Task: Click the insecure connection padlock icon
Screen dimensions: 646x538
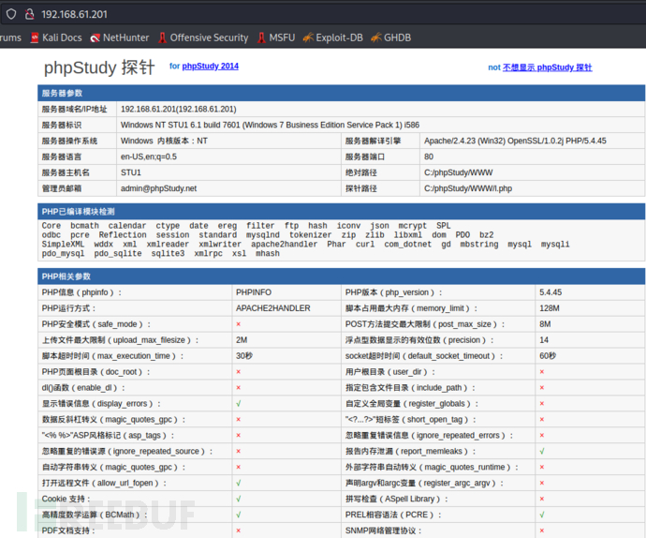Action: pos(29,14)
